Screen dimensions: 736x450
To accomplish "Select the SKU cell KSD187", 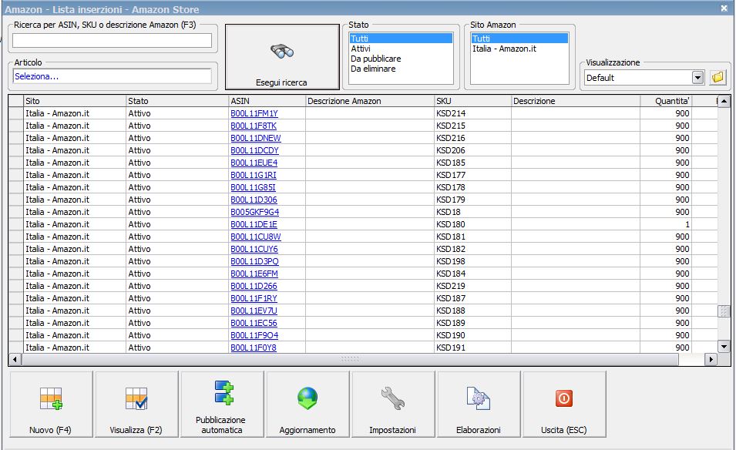I will [472, 298].
